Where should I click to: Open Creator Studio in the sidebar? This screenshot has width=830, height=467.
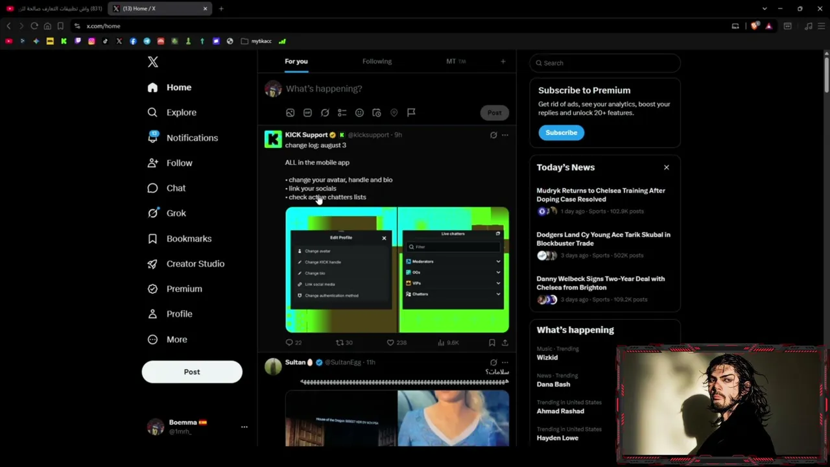187,264
